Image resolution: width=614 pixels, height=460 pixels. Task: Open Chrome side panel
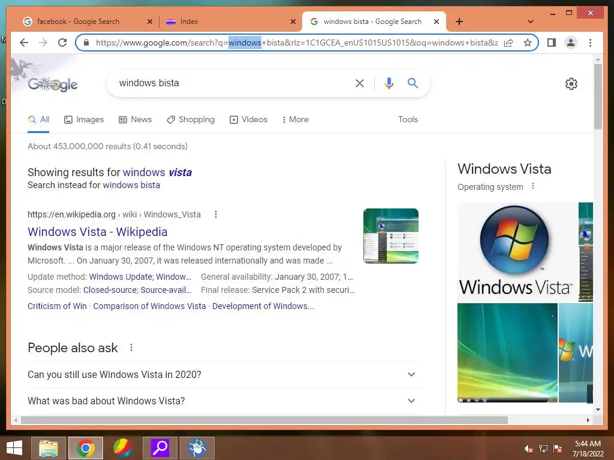pyautogui.click(x=552, y=43)
